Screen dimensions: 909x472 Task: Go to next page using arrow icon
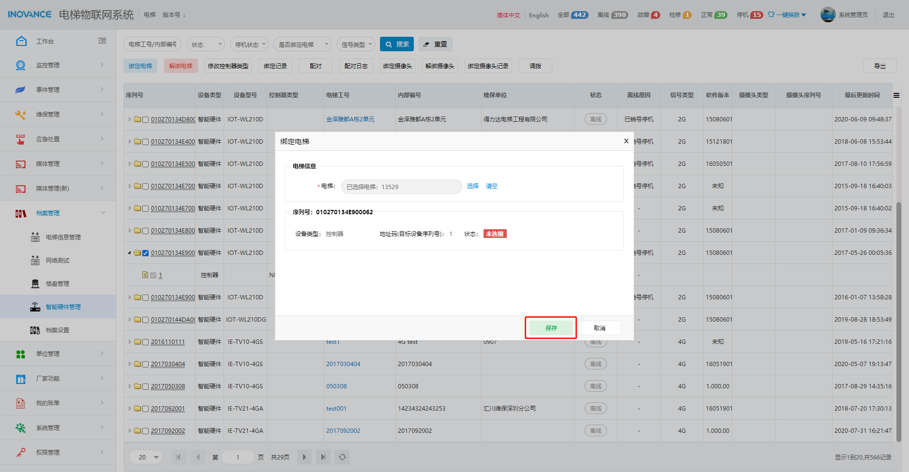coord(304,457)
